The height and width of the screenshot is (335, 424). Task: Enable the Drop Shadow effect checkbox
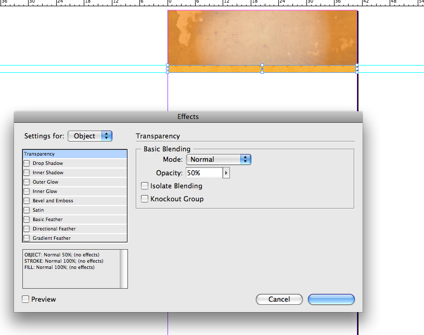[27, 163]
